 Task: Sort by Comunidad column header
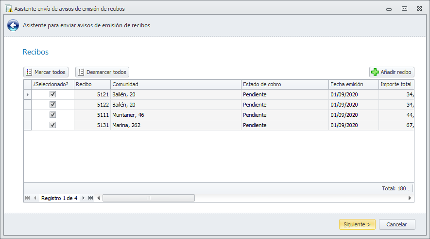click(x=175, y=84)
